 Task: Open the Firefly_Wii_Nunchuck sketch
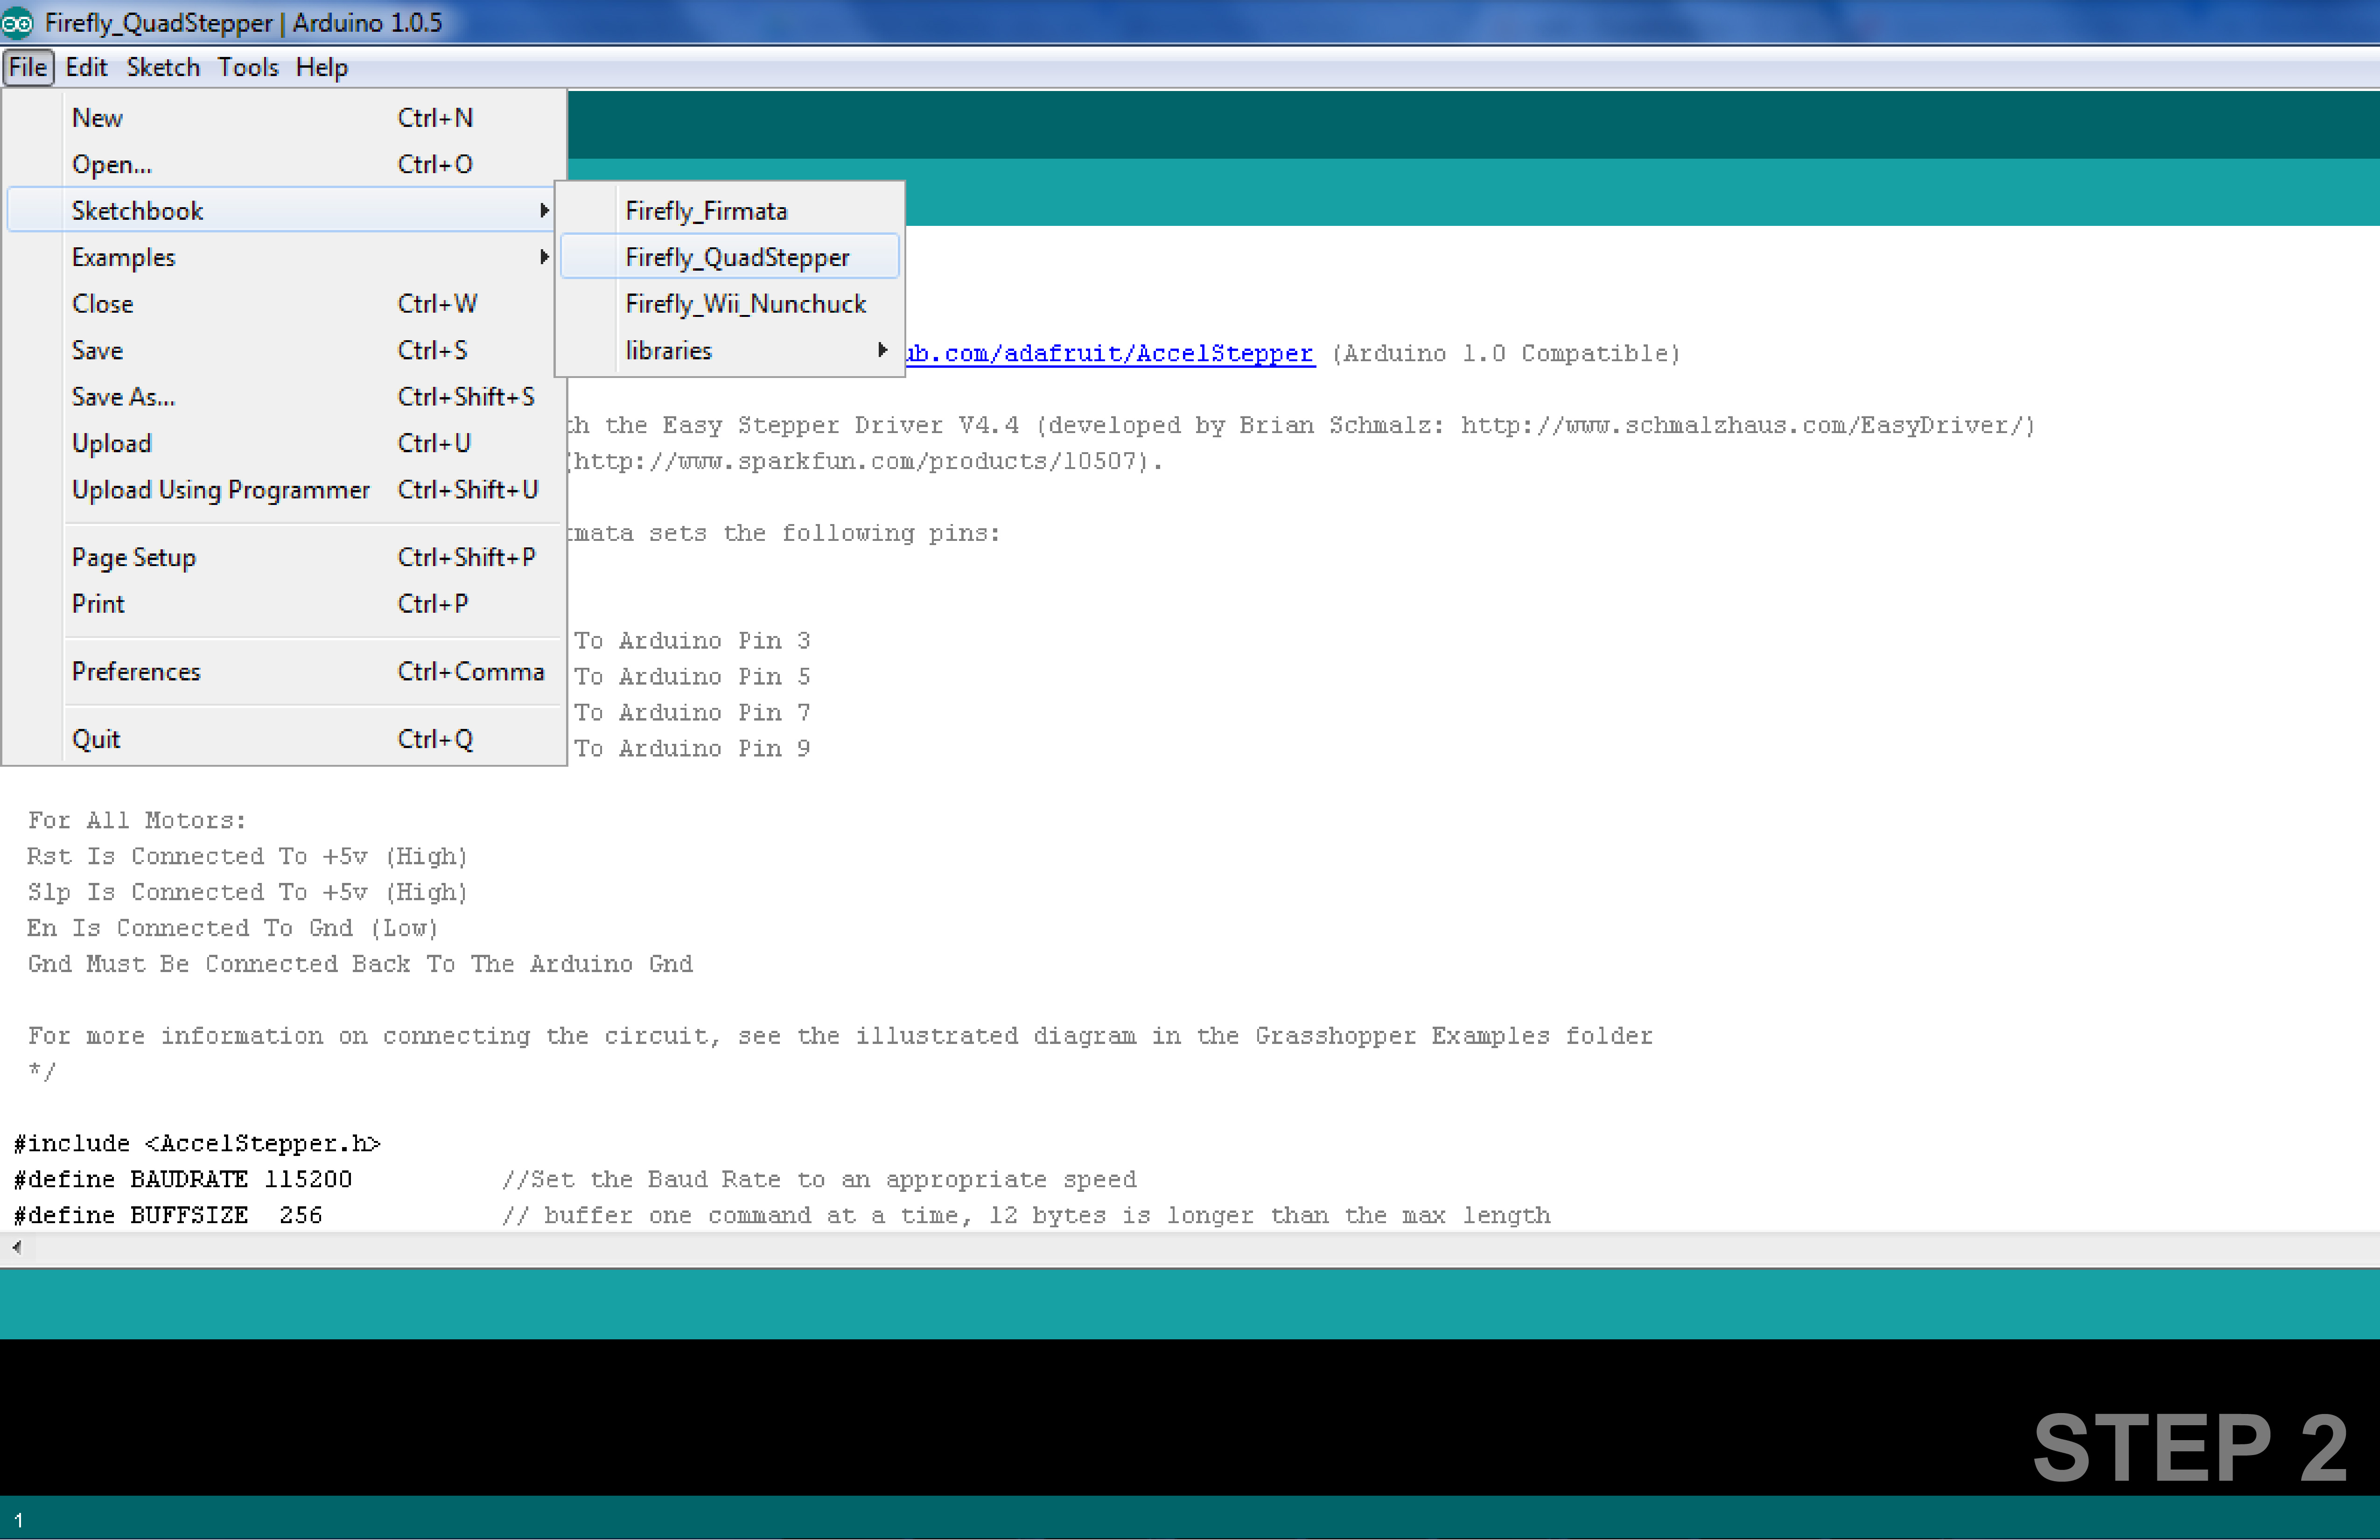point(730,303)
